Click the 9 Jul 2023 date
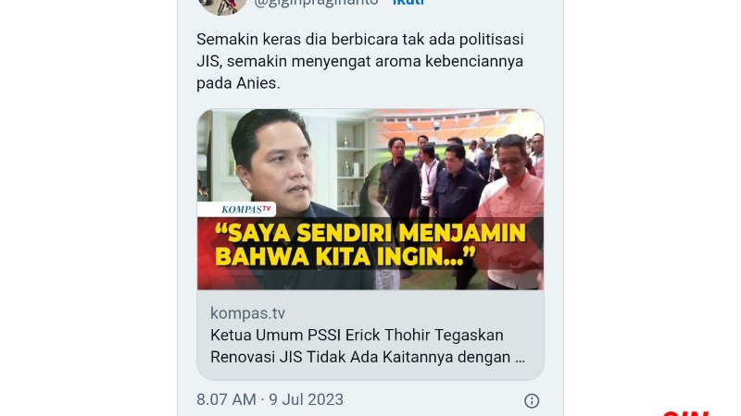This screenshot has height=416, width=741. pyautogui.click(x=307, y=399)
